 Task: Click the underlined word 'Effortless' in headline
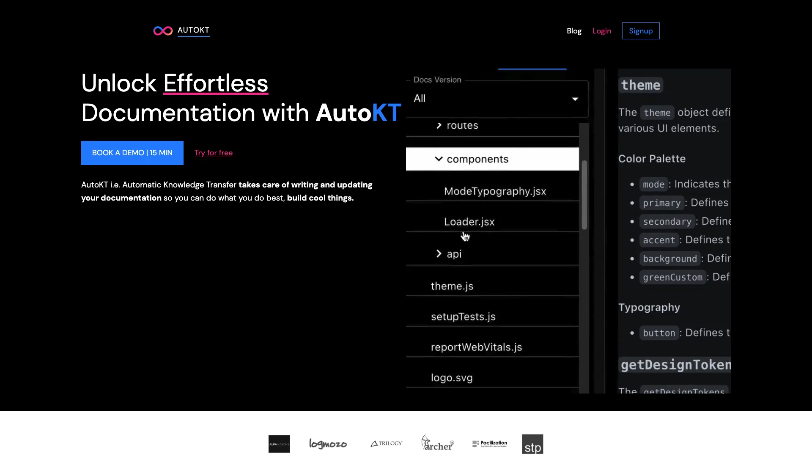(216, 83)
